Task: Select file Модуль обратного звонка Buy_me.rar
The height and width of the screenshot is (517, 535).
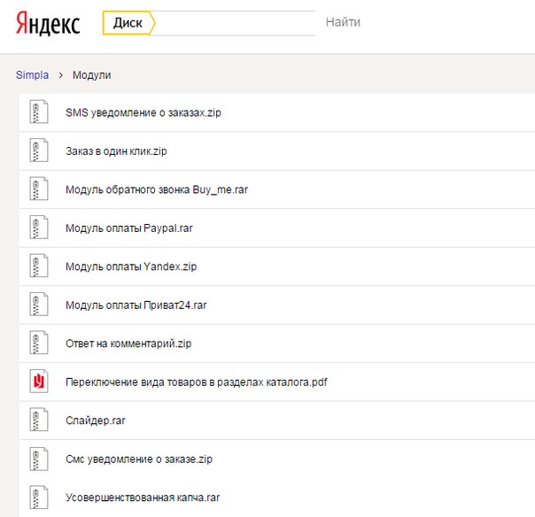Action: click(157, 189)
